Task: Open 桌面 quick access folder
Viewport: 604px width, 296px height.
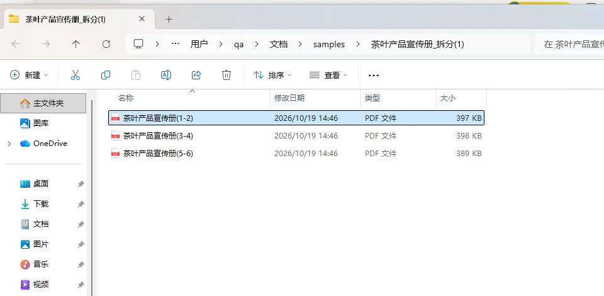Action: pos(40,184)
